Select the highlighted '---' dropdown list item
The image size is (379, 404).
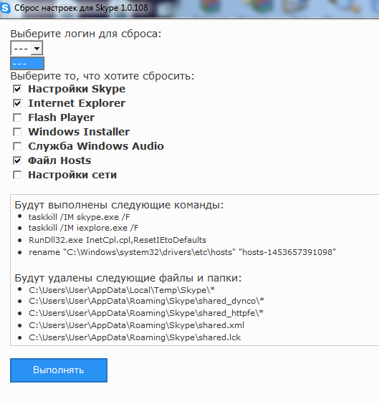tap(27, 63)
